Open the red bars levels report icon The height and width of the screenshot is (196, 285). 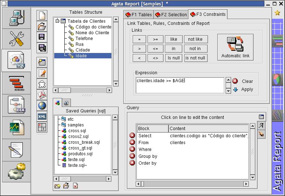(x=17, y=83)
